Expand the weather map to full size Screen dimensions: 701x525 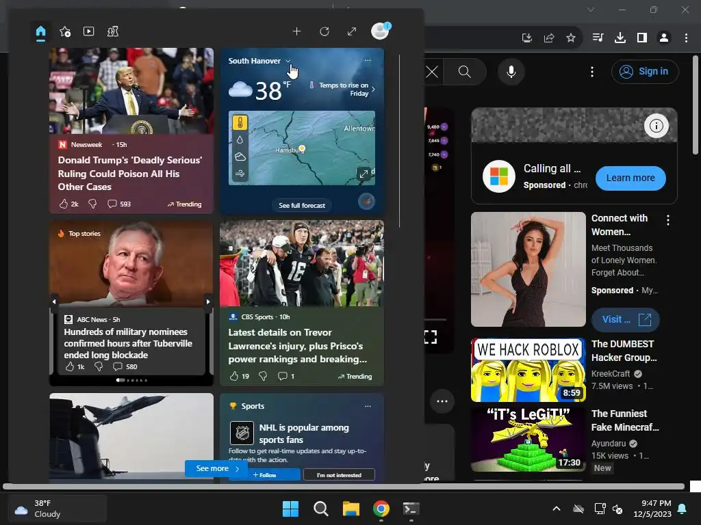[x=364, y=174]
